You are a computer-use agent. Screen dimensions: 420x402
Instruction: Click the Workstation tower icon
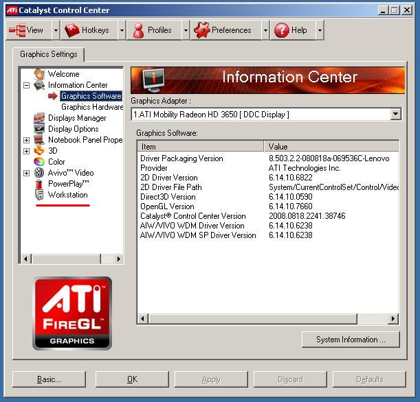[x=39, y=195]
